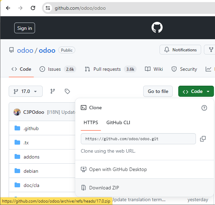Open the Security tab

184,69
